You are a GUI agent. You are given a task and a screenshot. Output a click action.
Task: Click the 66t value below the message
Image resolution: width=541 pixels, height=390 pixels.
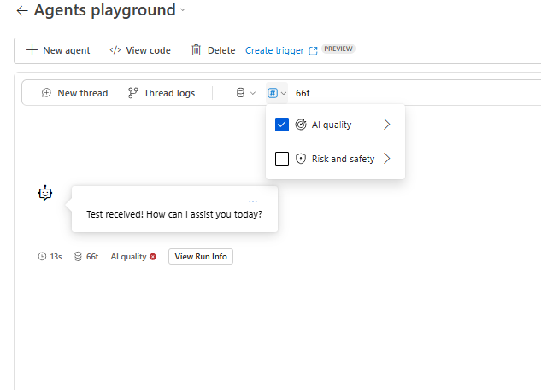92,257
